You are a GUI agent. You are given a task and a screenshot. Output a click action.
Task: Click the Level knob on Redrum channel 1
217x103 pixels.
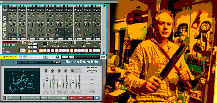[x=11, y=20]
